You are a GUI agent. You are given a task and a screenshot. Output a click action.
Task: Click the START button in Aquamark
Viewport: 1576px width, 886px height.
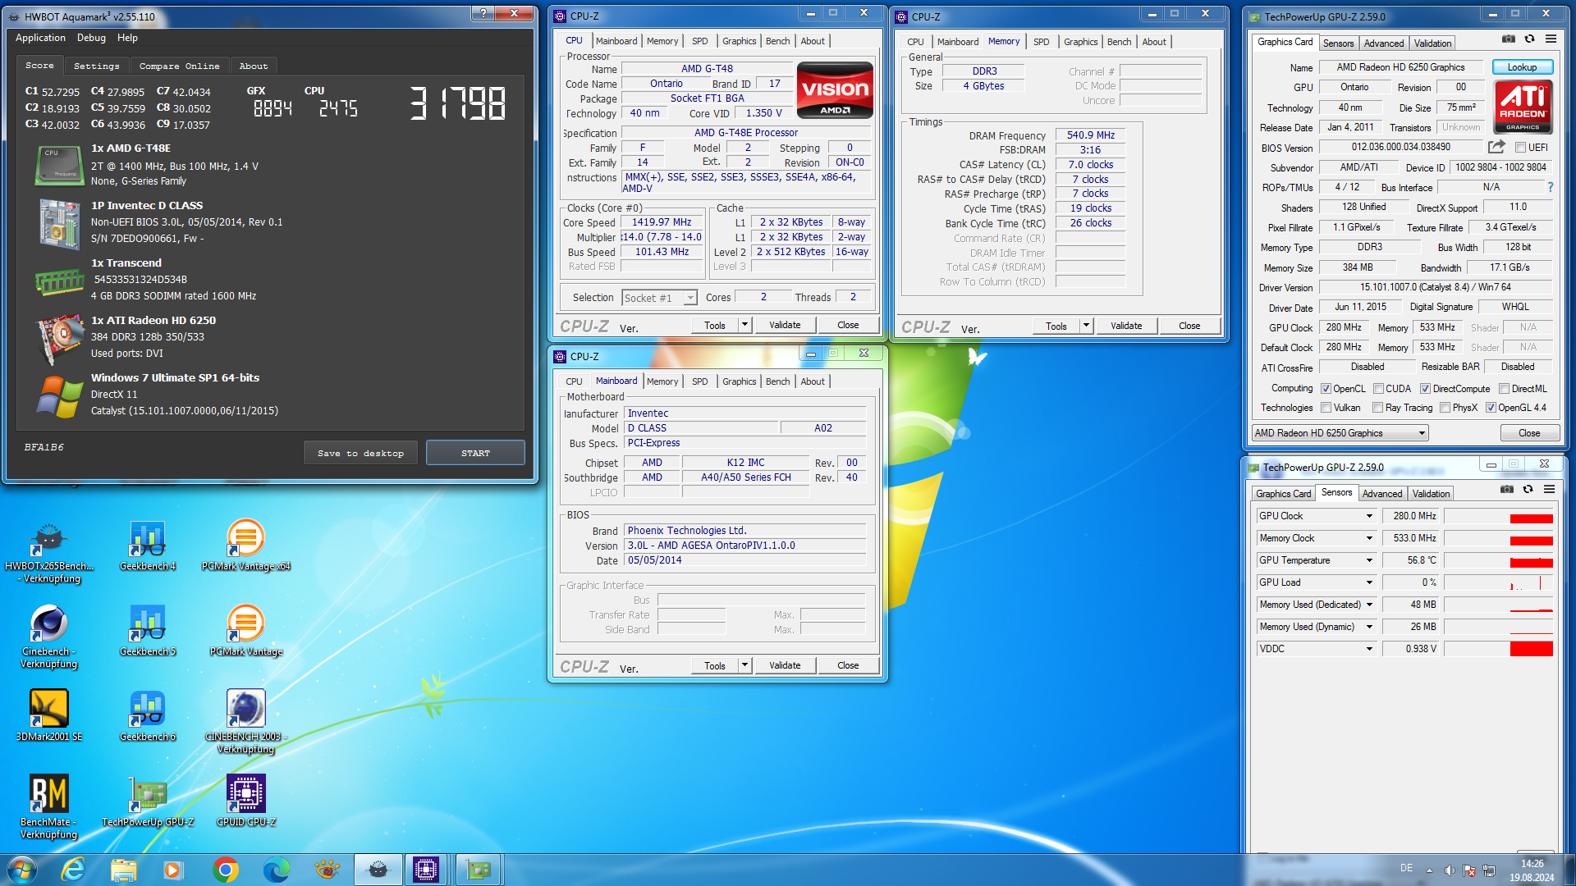click(x=475, y=453)
